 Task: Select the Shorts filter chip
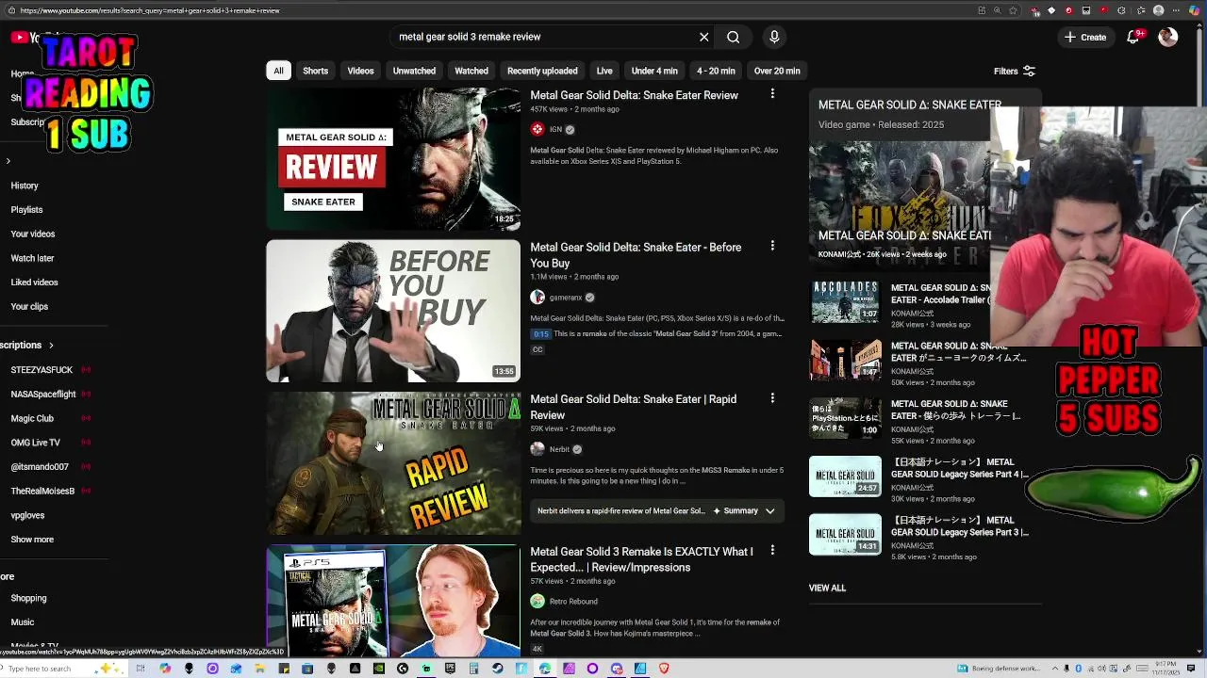315,71
